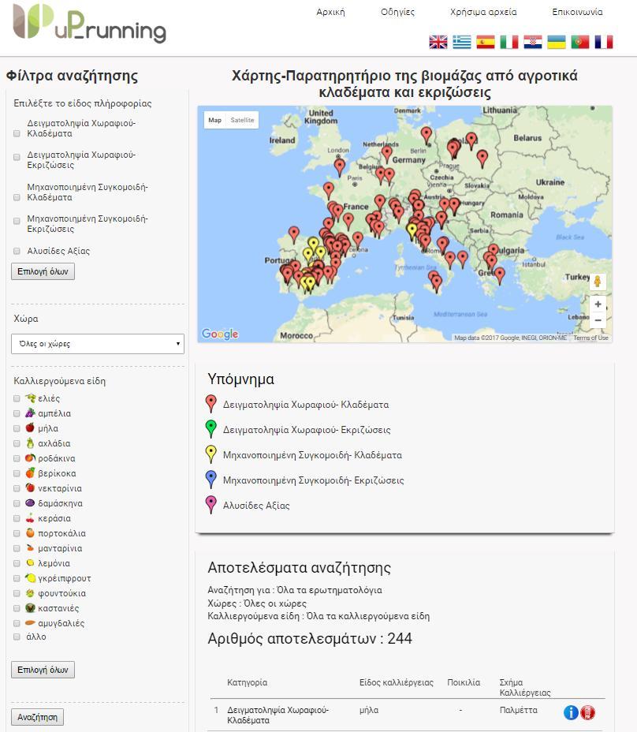Tick the μήλα crop checkbox

pyautogui.click(x=17, y=428)
